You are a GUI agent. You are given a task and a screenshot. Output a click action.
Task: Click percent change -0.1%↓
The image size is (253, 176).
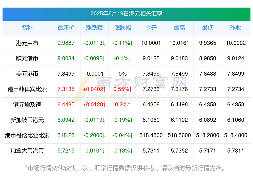(123, 58)
